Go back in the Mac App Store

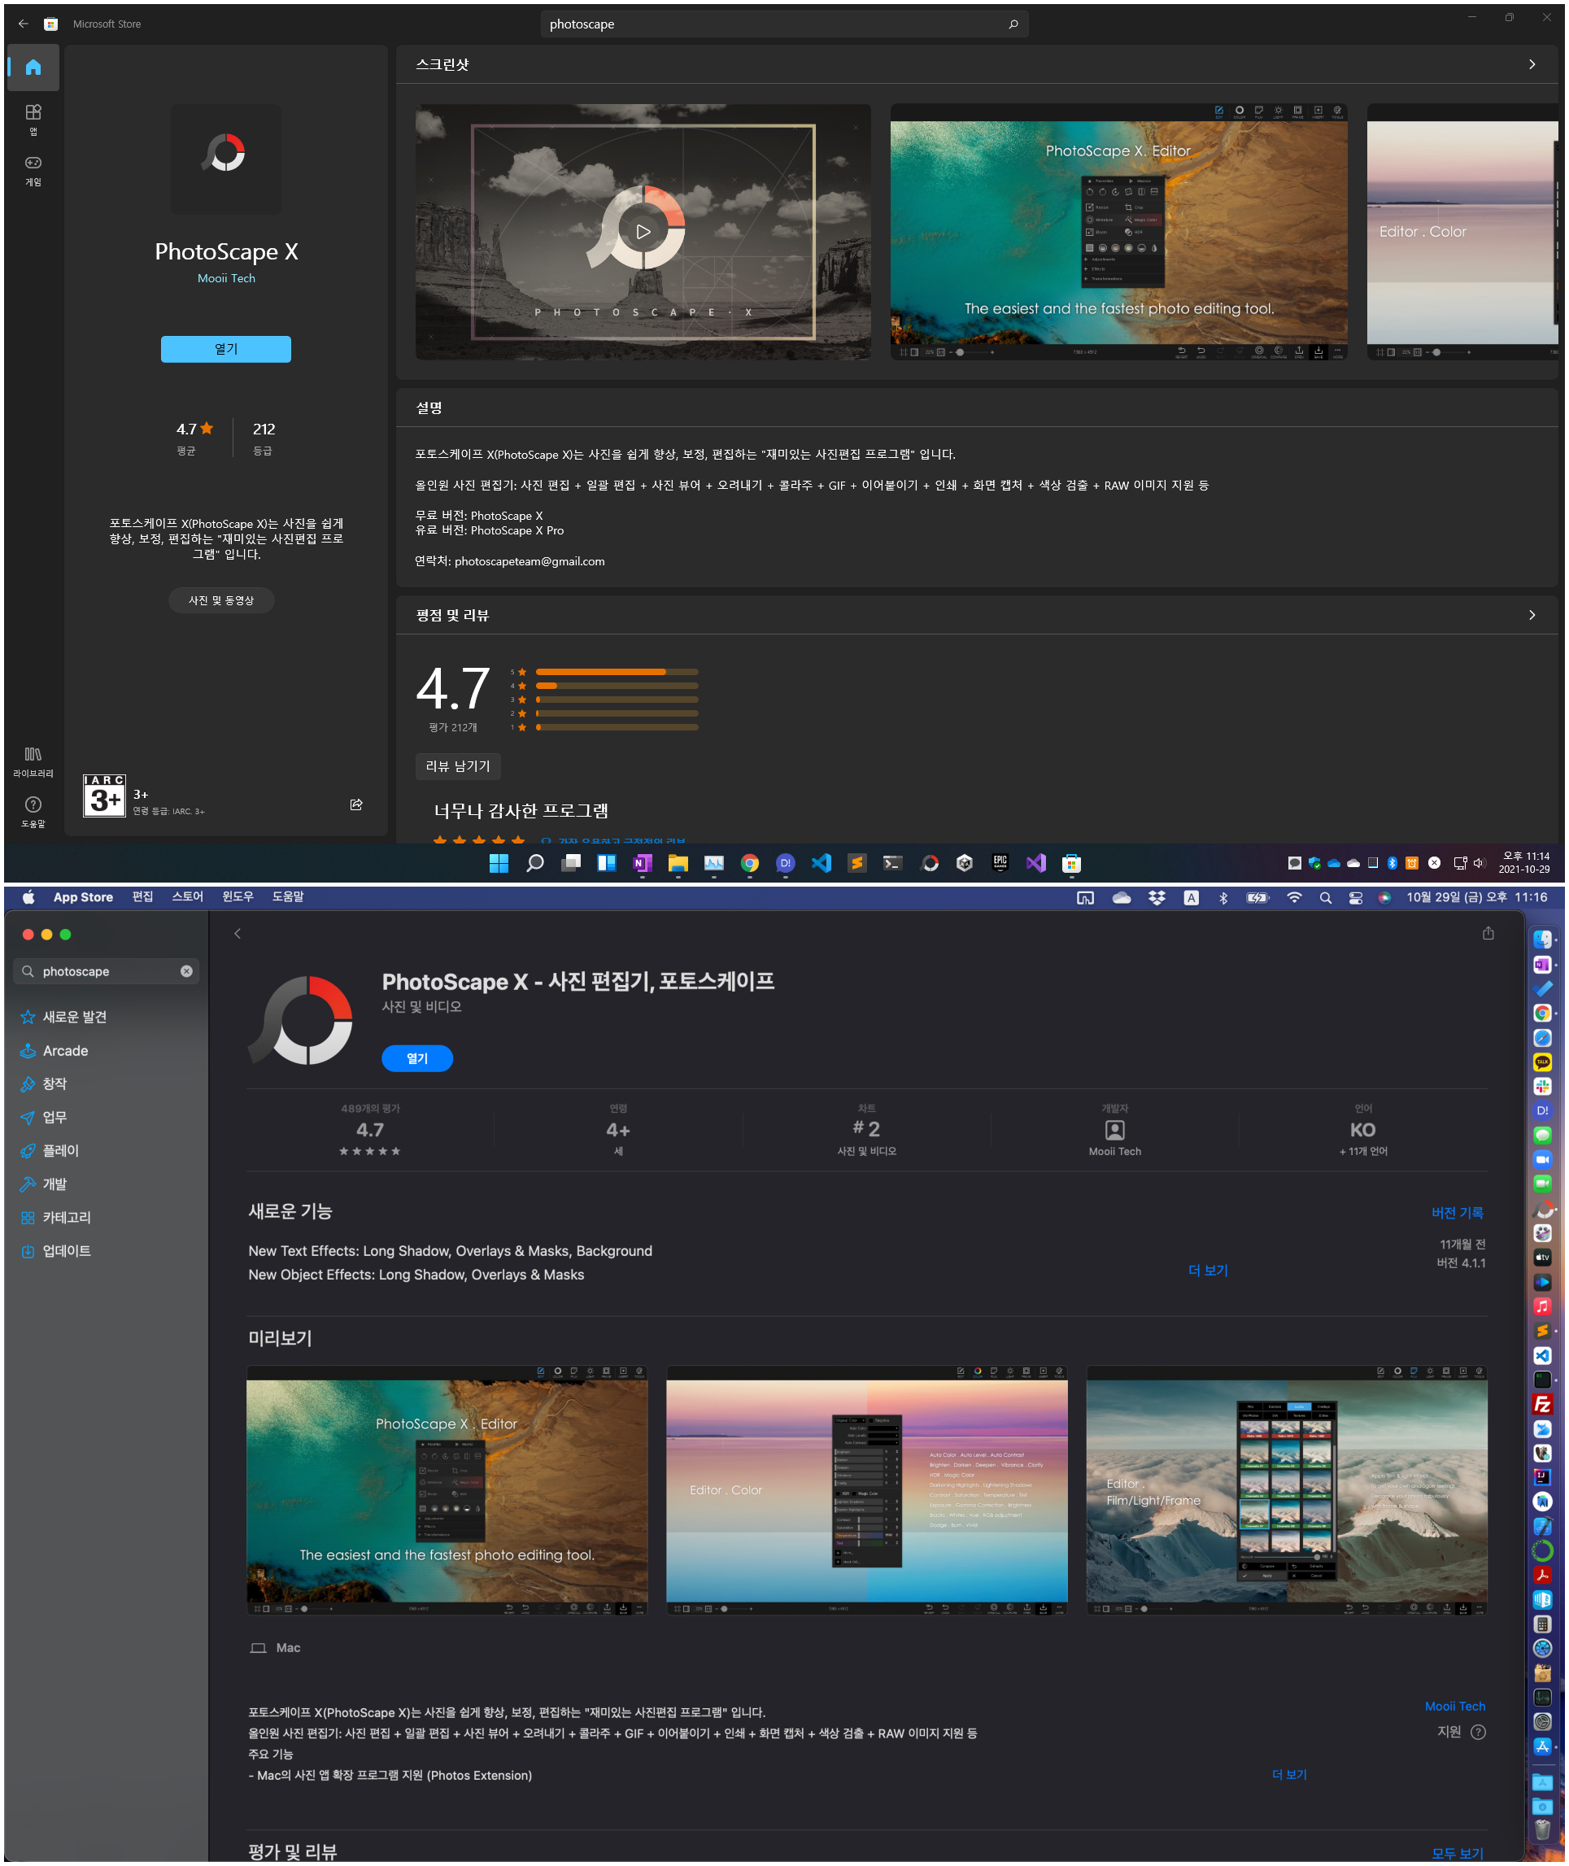[238, 933]
